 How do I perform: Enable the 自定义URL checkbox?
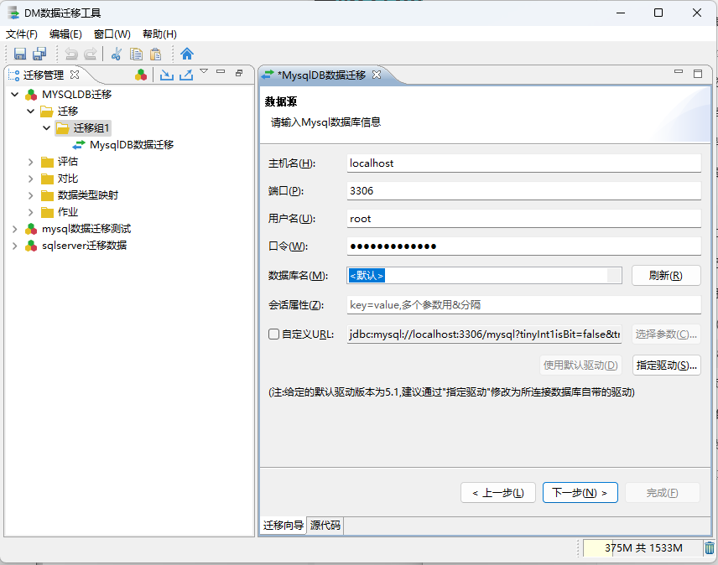click(x=273, y=334)
